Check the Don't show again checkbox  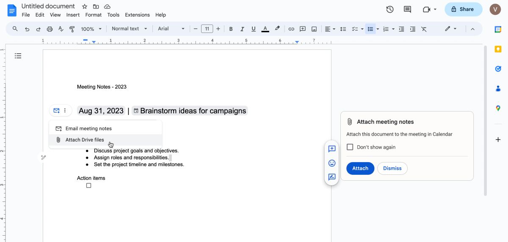(350, 147)
